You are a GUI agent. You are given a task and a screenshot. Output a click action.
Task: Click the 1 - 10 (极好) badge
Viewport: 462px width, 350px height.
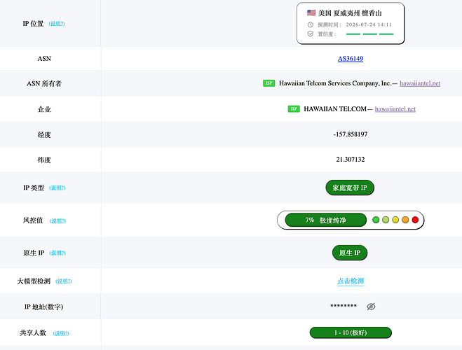[x=351, y=332]
